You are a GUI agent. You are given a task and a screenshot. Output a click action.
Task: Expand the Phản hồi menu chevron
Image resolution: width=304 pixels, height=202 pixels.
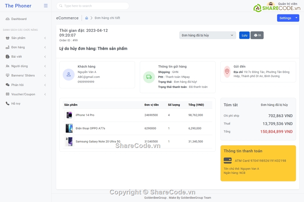45,85
